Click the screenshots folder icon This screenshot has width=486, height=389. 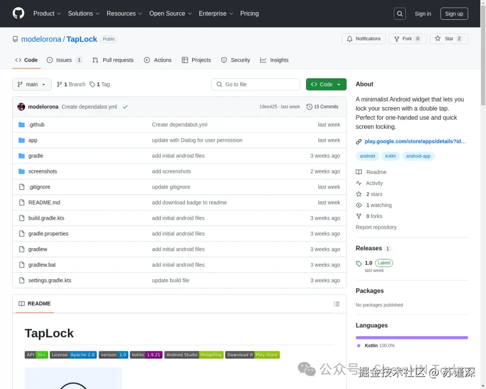(x=22, y=171)
